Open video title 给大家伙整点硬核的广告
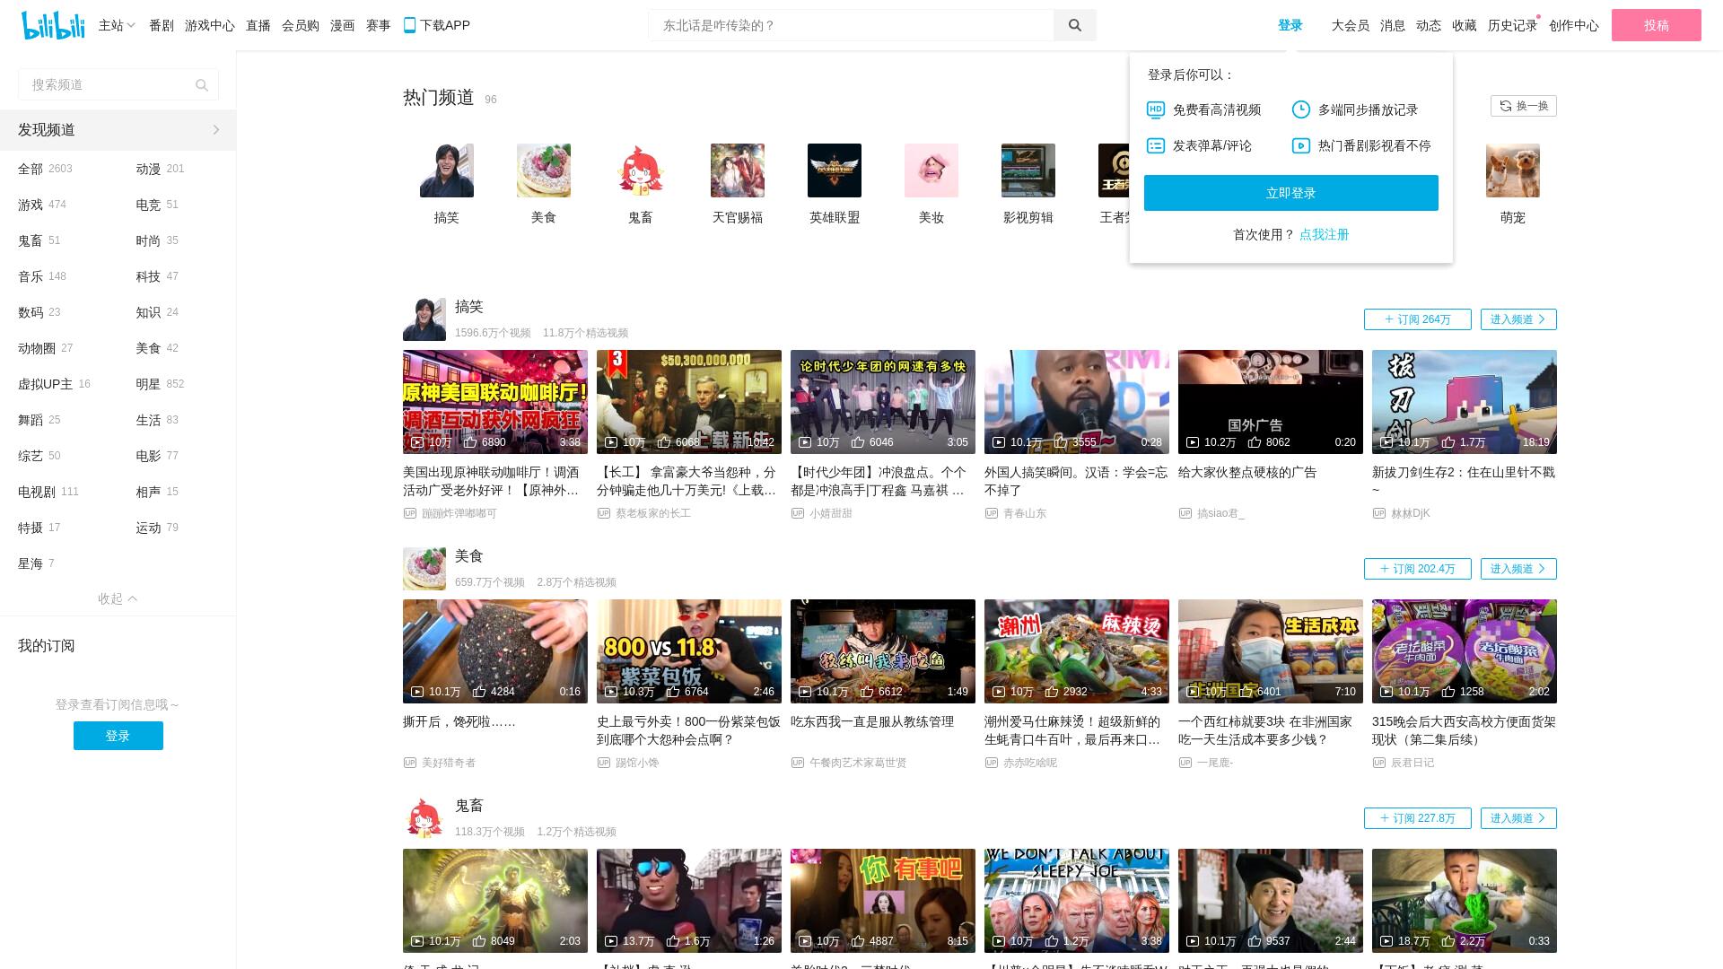1723x969 pixels. point(1247,472)
